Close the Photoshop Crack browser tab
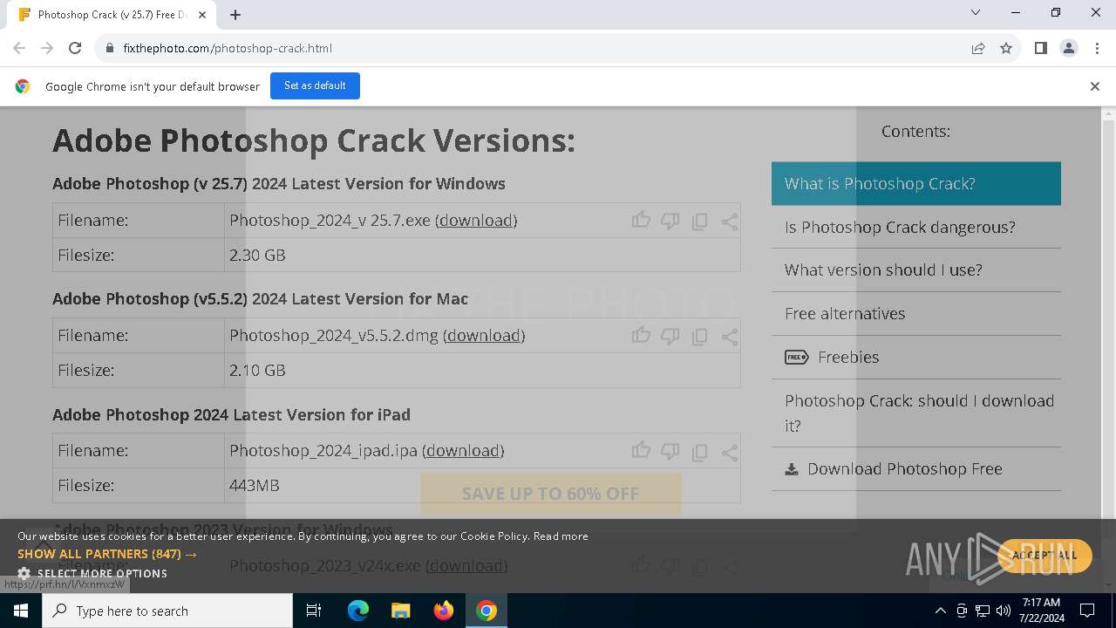This screenshot has height=628, width=1116. (203, 15)
